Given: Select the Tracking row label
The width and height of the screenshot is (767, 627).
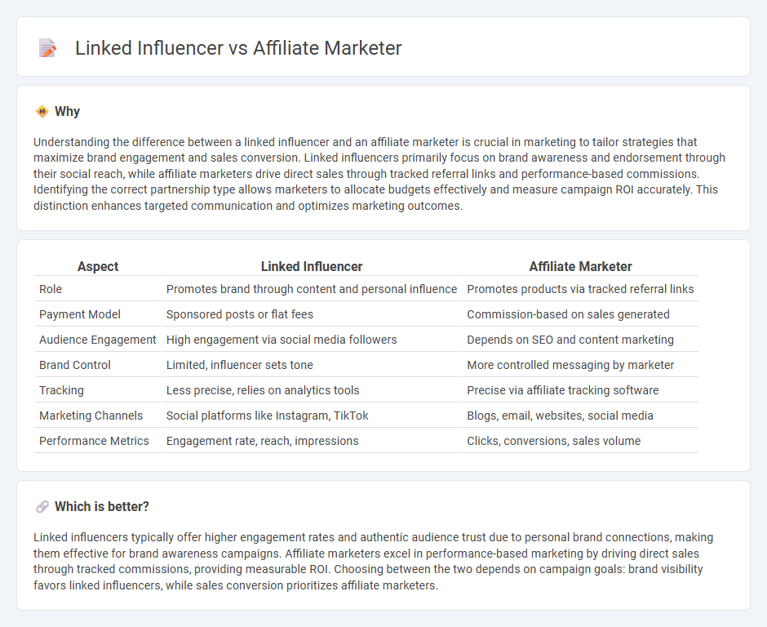Looking at the screenshot, I should pyautogui.click(x=61, y=390).
